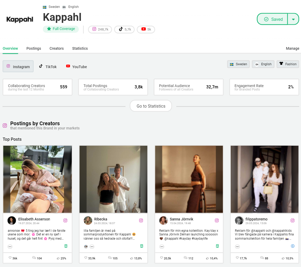Click the Instagram follower count badge 248,7k
301x267 pixels.
(x=100, y=29)
